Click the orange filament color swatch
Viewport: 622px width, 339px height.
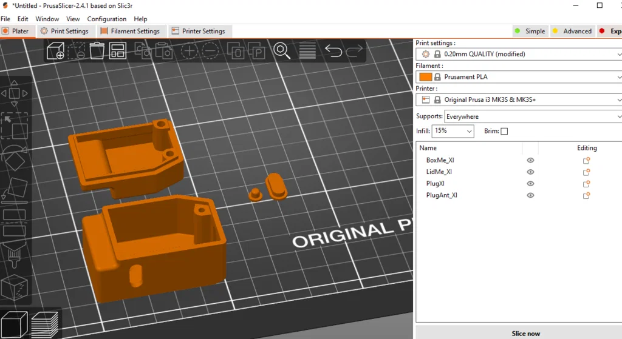(x=426, y=77)
